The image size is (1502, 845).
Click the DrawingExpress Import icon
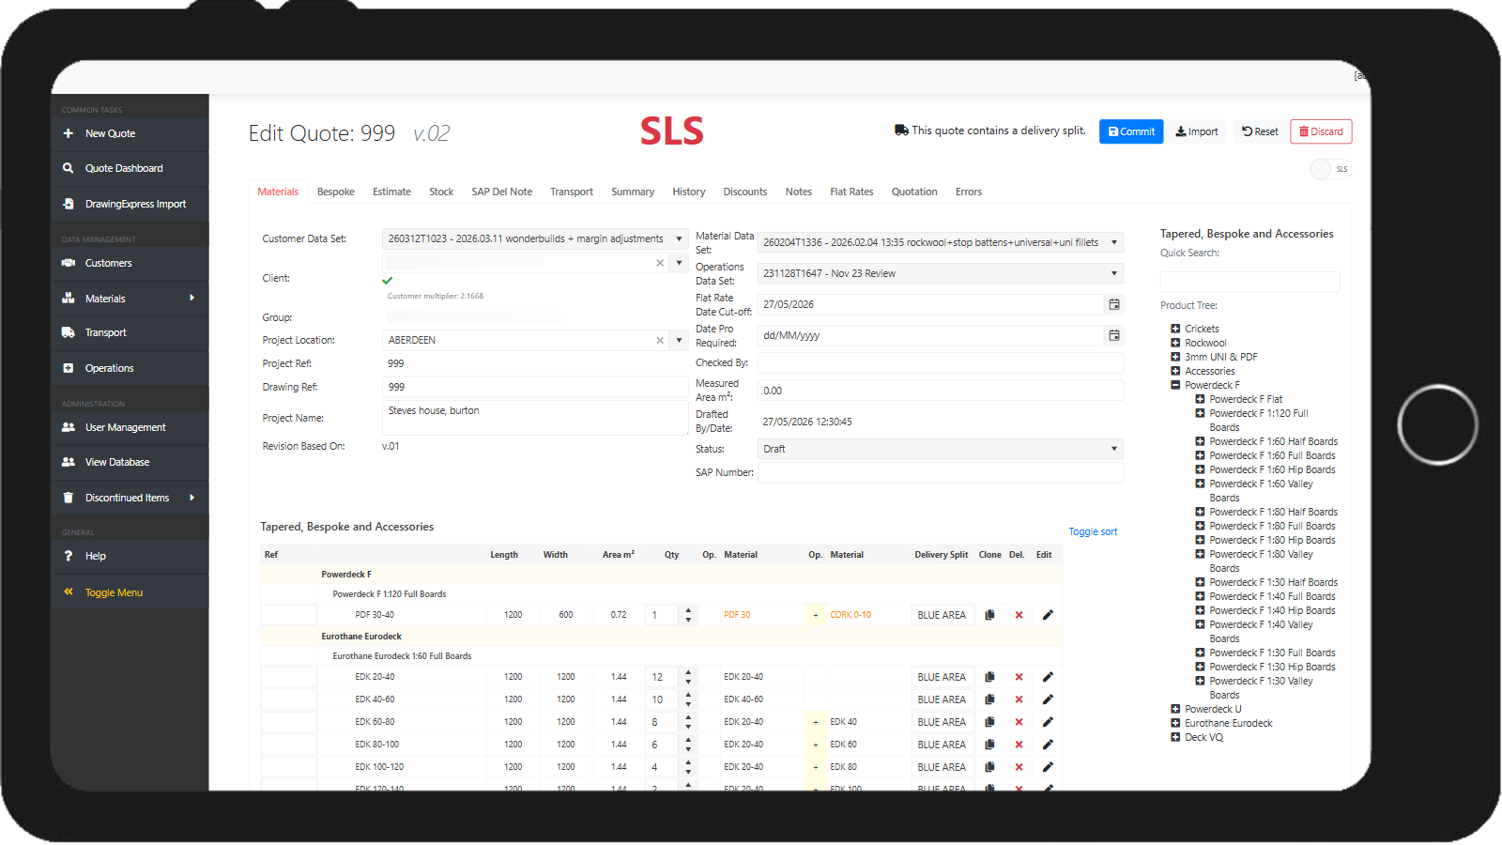pos(68,204)
